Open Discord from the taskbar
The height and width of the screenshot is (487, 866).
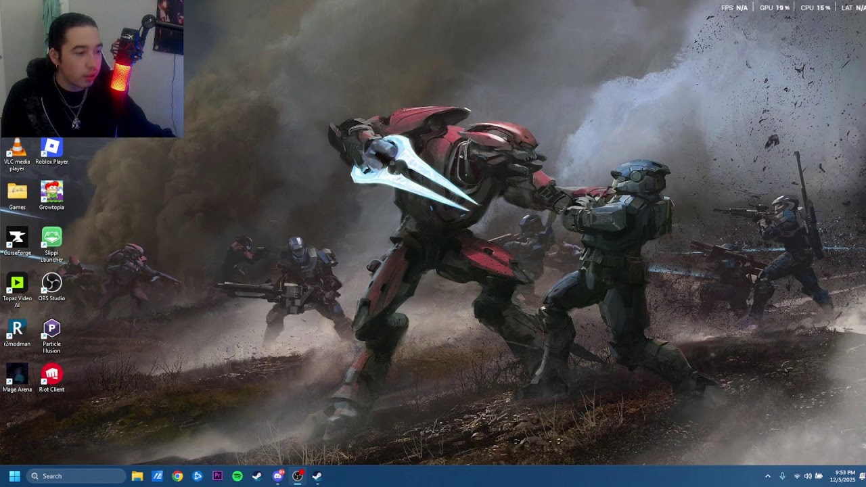tap(277, 476)
